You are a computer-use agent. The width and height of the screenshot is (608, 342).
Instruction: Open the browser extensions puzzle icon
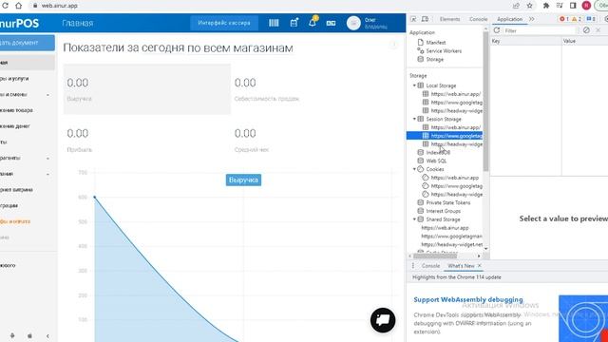[x=546, y=6]
